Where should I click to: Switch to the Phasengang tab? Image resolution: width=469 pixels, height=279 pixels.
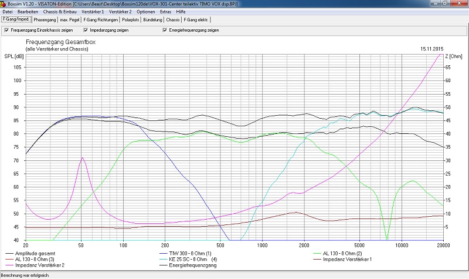click(45, 19)
